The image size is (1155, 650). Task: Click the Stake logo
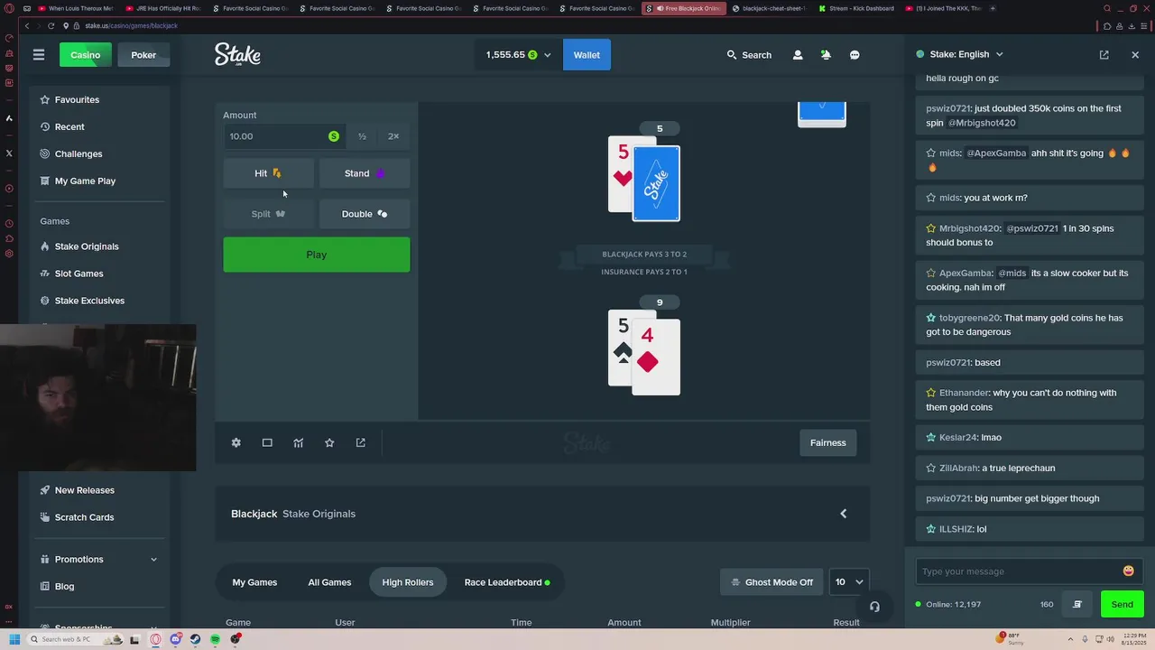[x=237, y=55]
